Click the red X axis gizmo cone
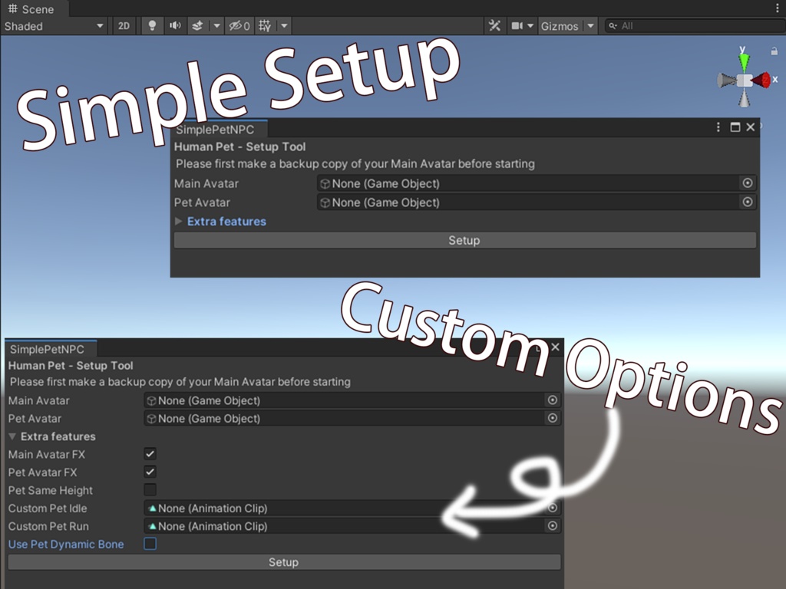 coord(761,80)
